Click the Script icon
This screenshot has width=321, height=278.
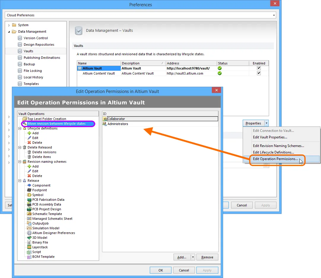pos(29,252)
